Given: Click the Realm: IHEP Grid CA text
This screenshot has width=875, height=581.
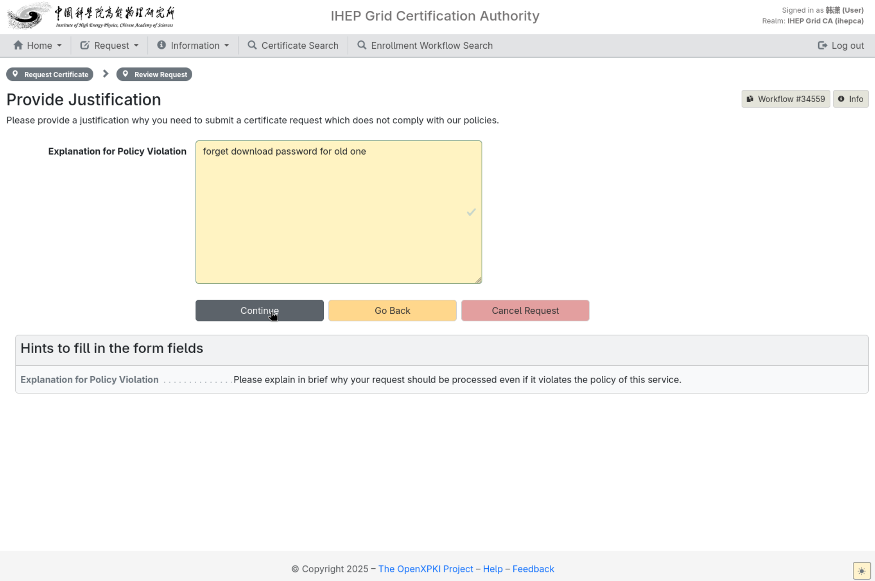Looking at the screenshot, I should click(813, 21).
